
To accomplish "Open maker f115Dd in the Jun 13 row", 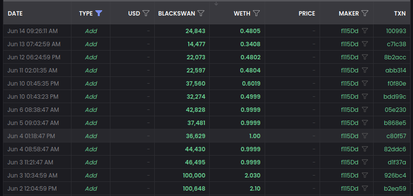I will (350, 44).
